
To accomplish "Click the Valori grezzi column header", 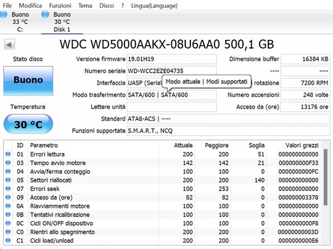I will [302, 145].
